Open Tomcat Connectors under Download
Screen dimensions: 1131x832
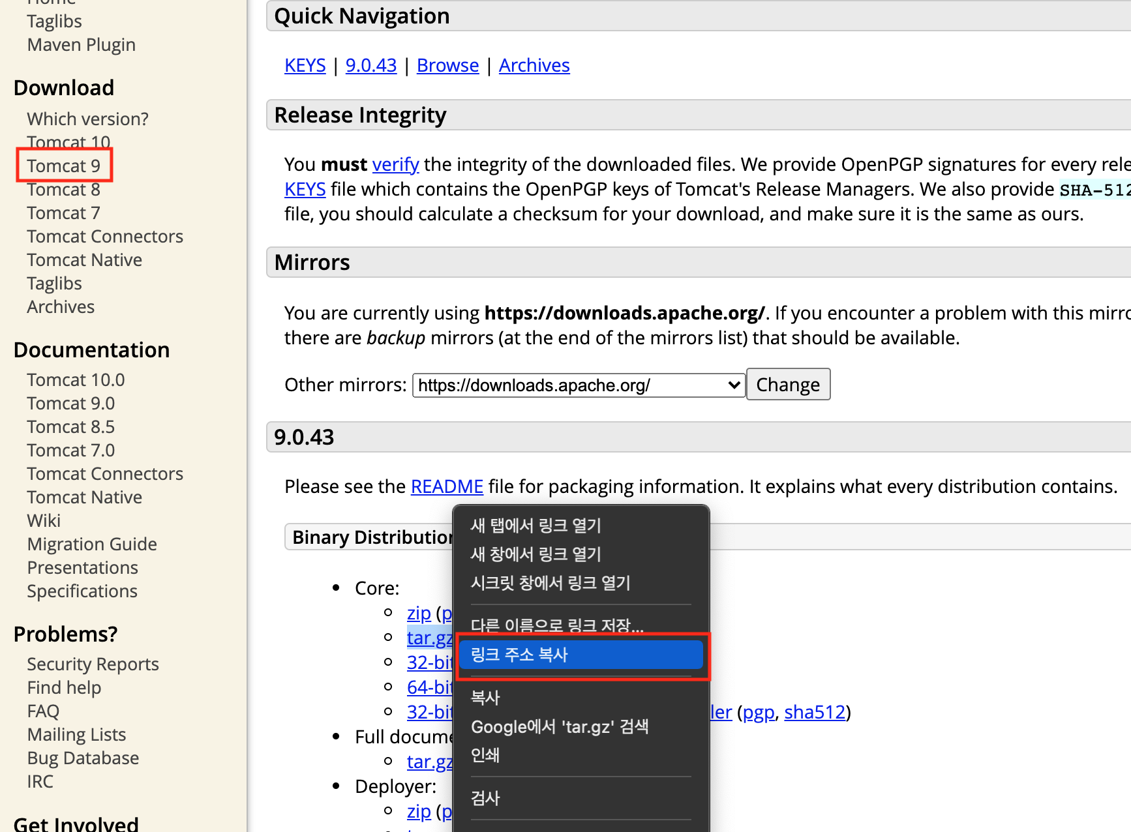(105, 236)
